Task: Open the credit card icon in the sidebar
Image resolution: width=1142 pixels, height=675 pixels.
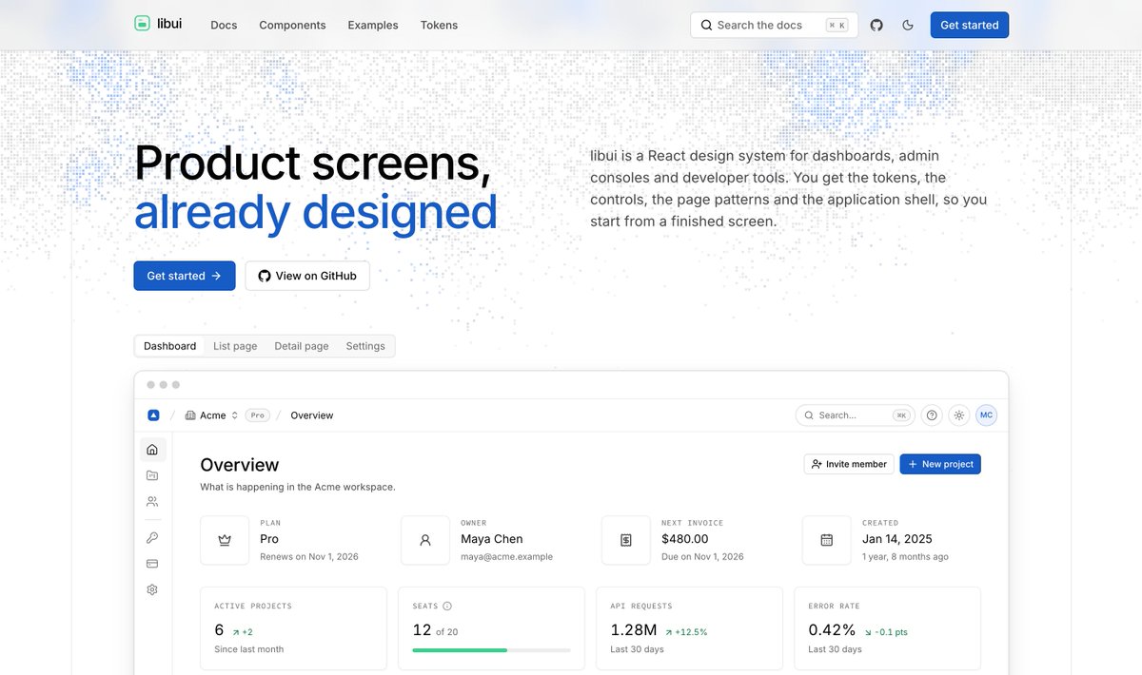Action: point(152,564)
